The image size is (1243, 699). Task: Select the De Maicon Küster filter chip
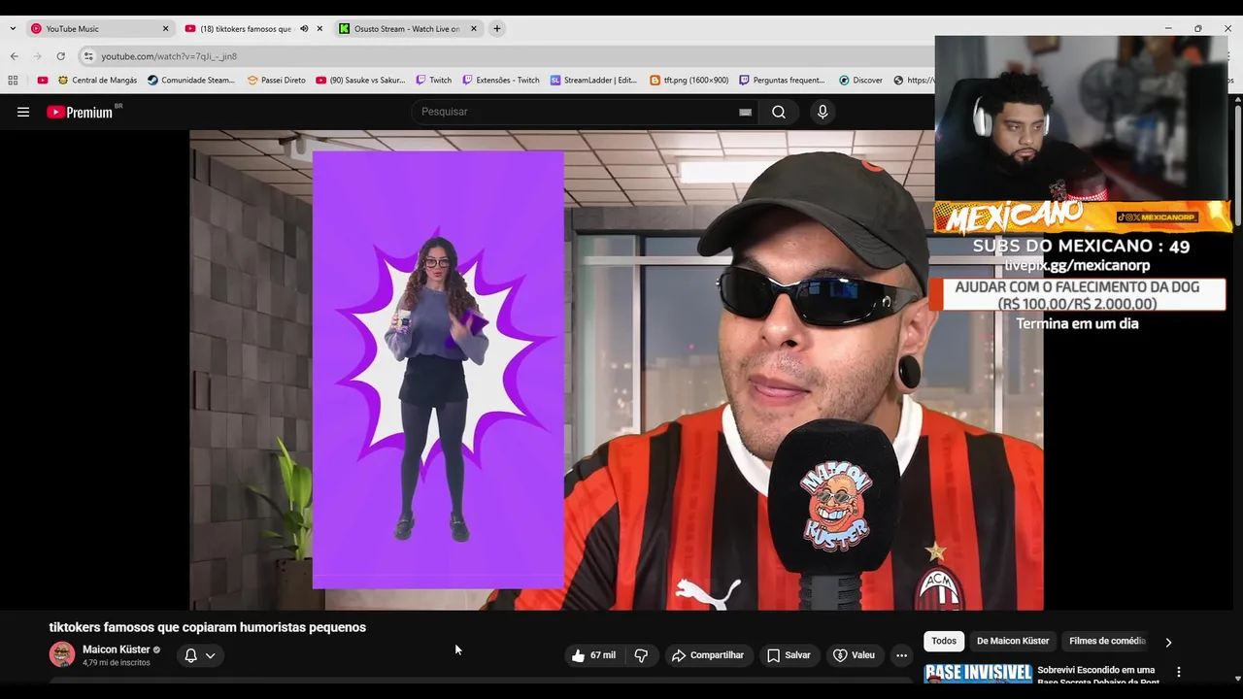[x=1013, y=641]
